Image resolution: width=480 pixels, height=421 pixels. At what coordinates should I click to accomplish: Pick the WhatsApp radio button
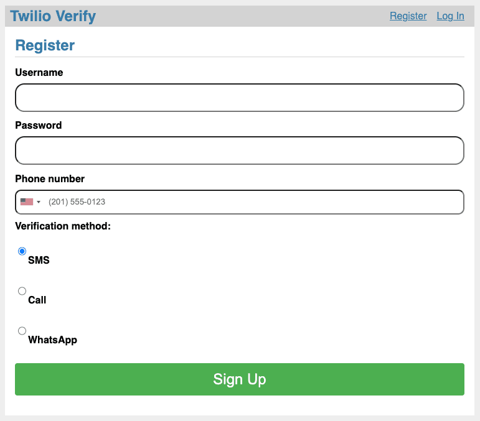coord(22,331)
